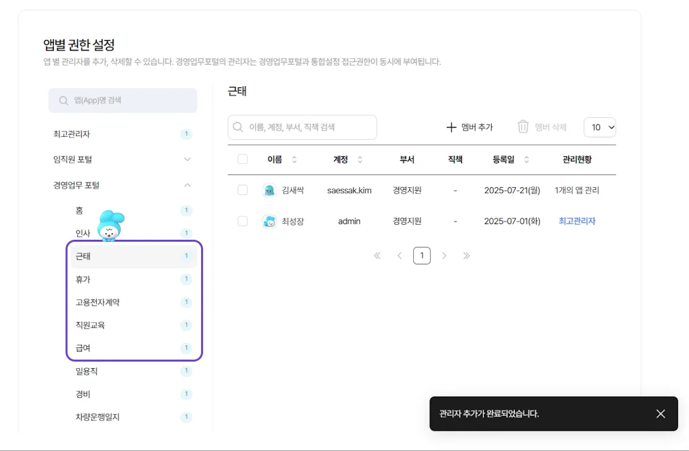Click the magnifier icon in app name search
The image size is (689, 451).
point(64,100)
